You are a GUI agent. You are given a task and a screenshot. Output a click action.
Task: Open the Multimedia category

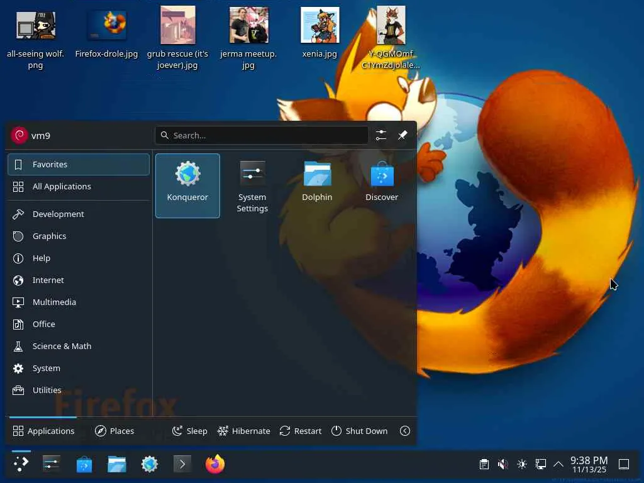[x=79, y=303]
